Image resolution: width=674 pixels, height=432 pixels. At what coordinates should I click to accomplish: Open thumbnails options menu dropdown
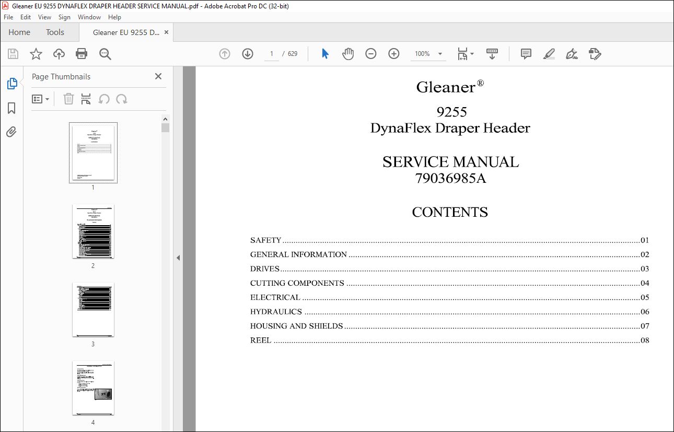pos(41,99)
